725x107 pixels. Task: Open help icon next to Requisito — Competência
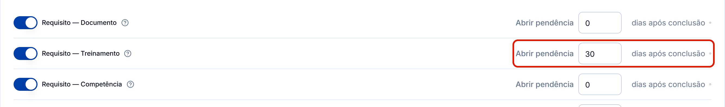point(130,84)
